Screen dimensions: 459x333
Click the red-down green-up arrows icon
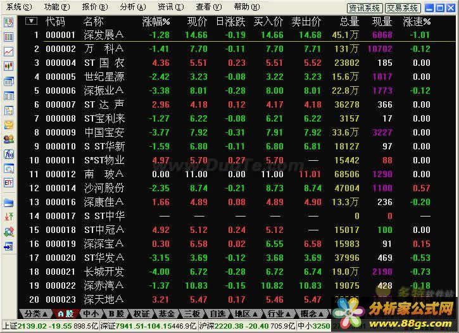click(8, 217)
